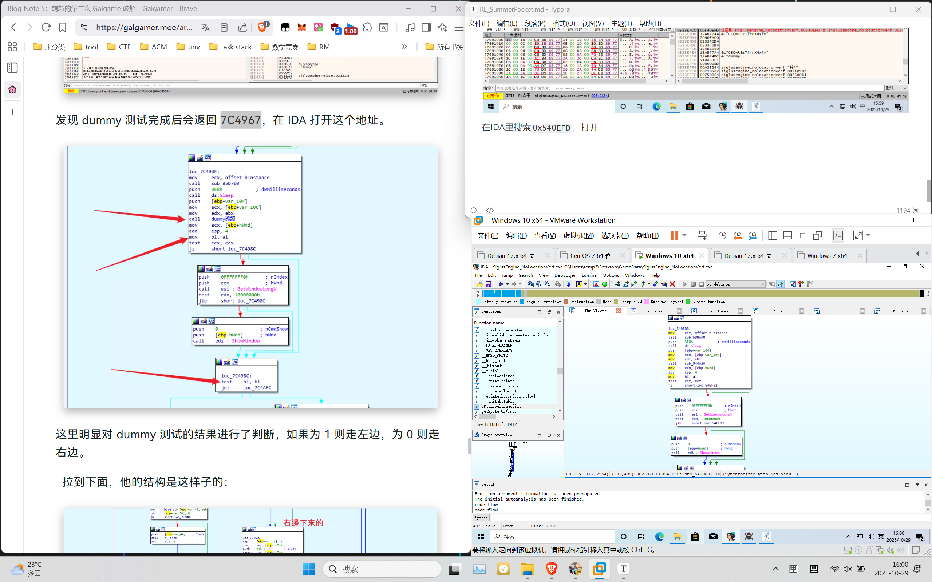Click the MetaMask fox extension icon
Image resolution: width=932 pixels, height=582 pixels.
pyautogui.click(x=301, y=27)
